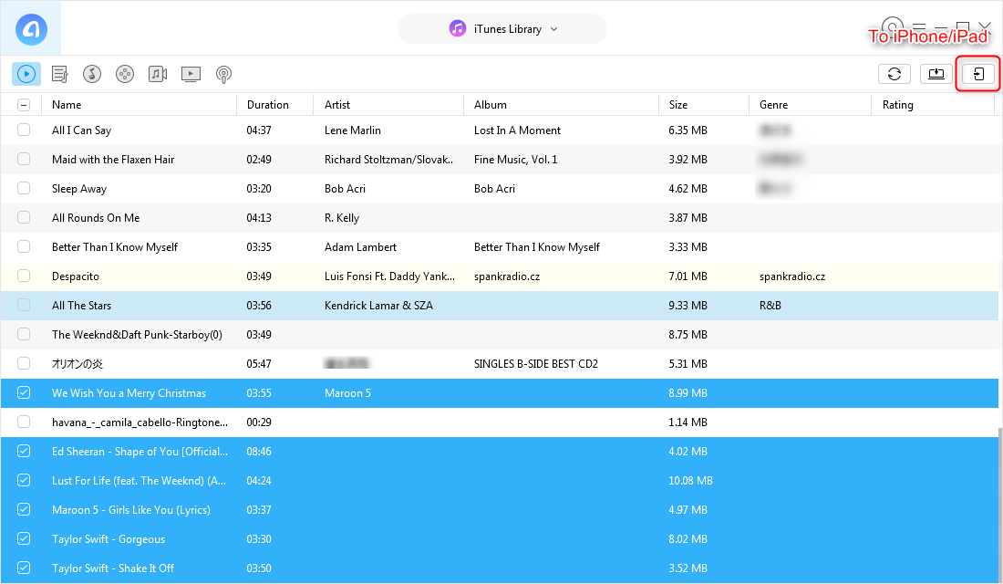
Task: Open the Ringtones category with note icon
Action: [x=92, y=74]
